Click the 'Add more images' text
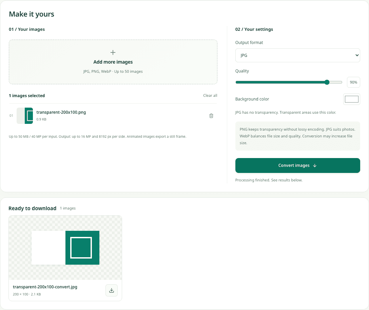 pyautogui.click(x=113, y=62)
